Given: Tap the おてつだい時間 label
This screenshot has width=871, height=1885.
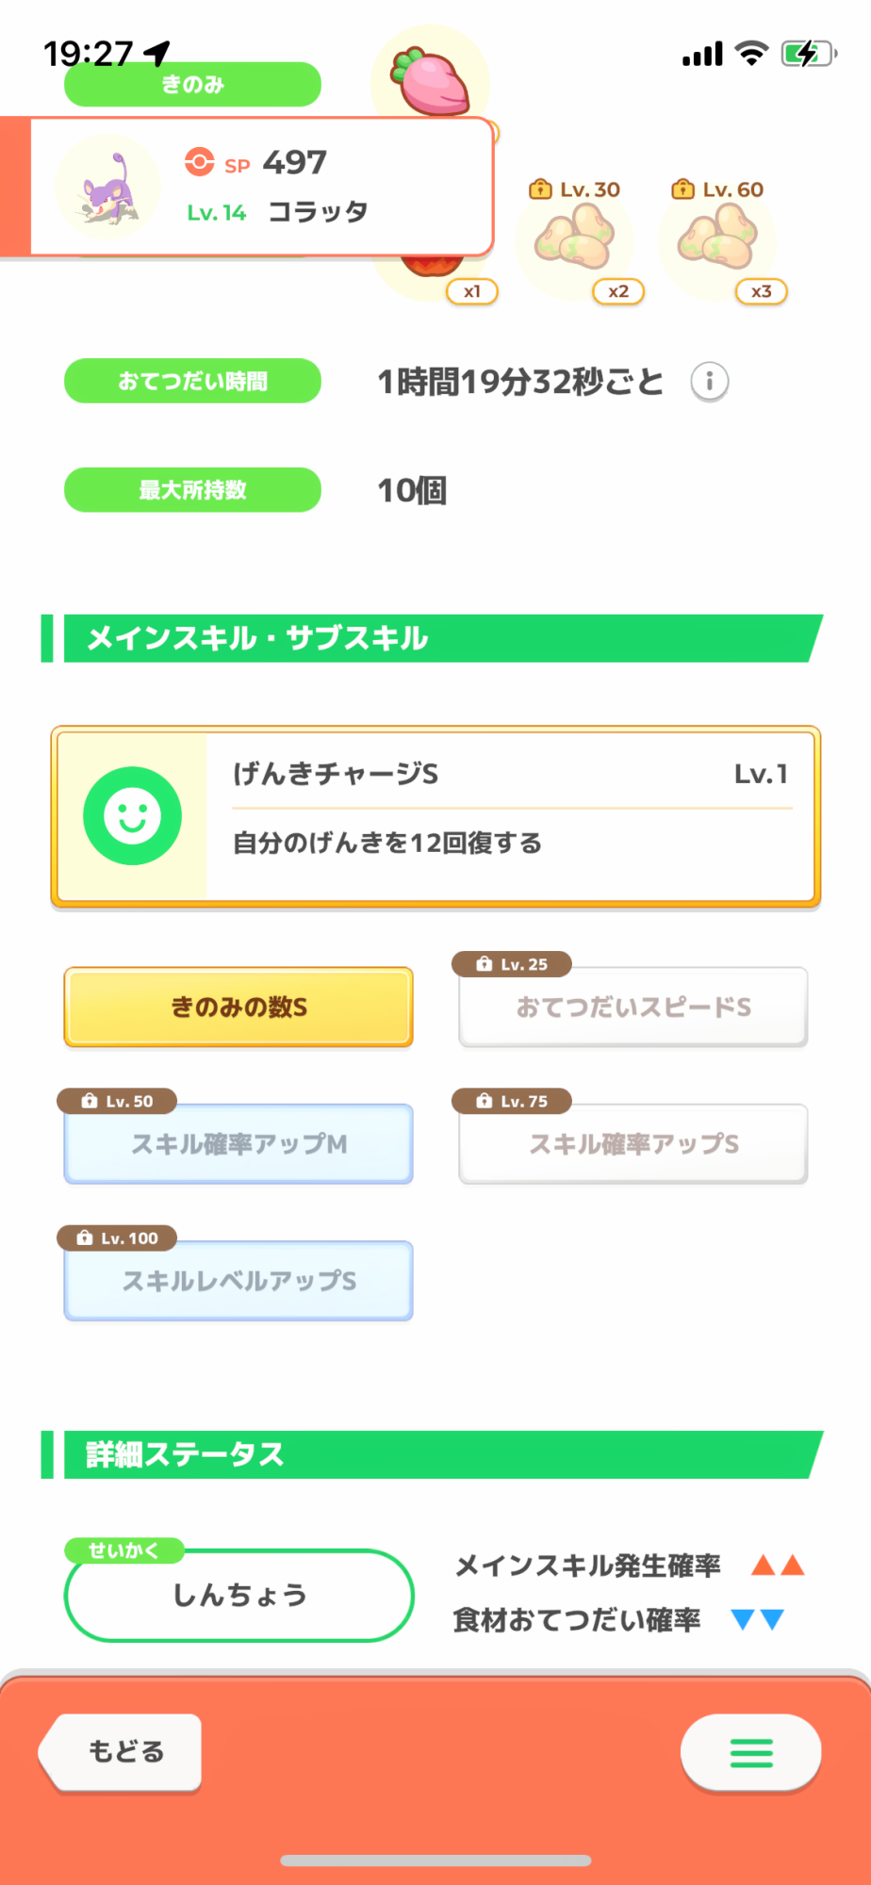Looking at the screenshot, I should [x=192, y=381].
